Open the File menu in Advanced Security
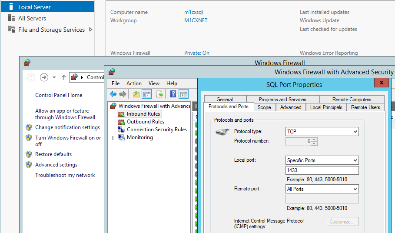 [116, 83]
